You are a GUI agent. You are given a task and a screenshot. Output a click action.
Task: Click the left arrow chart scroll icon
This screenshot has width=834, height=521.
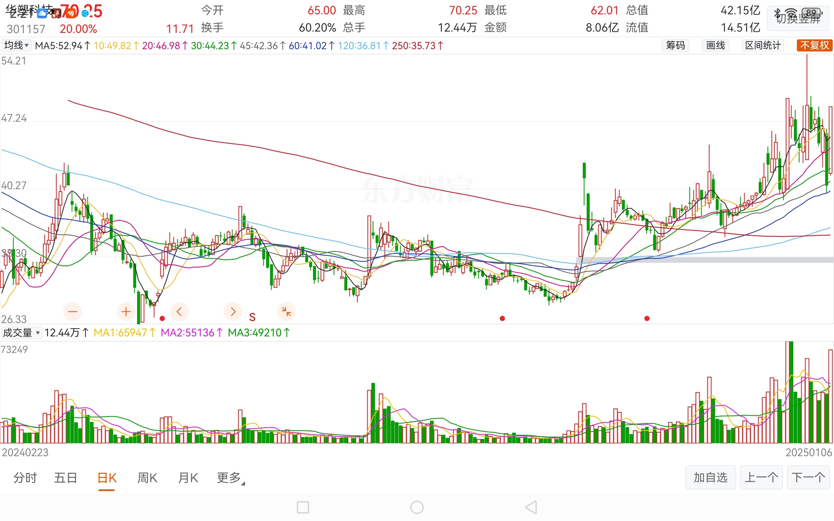point(179,312)
